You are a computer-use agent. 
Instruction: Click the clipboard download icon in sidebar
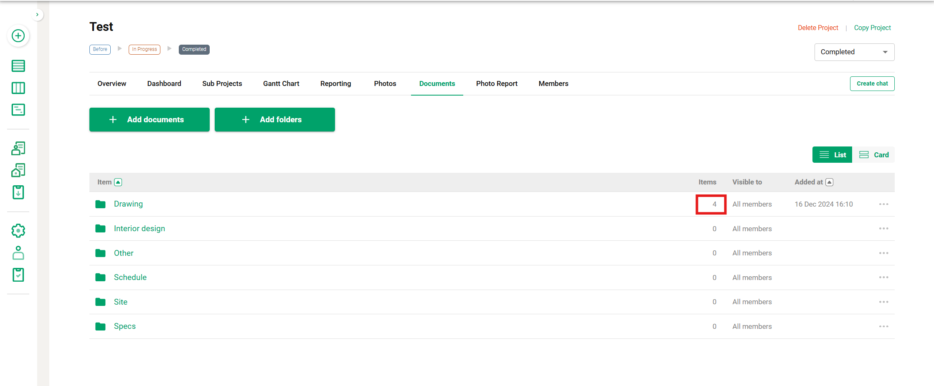[18, 192]
